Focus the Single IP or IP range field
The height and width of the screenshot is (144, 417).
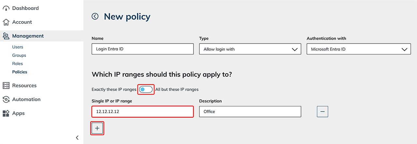point(142,111)
